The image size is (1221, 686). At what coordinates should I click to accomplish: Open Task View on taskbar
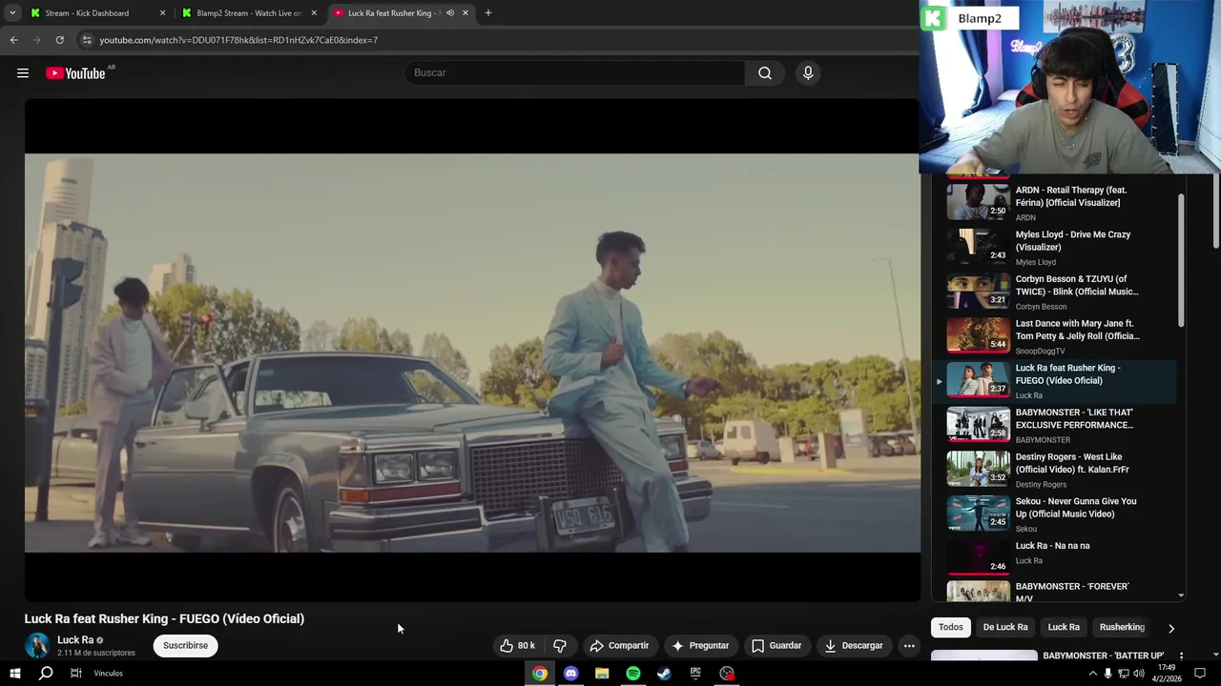pos(76,674)
